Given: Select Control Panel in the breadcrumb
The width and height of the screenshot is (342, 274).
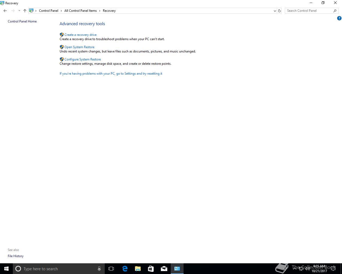Looking at the screenshot, I should point(49,11).
